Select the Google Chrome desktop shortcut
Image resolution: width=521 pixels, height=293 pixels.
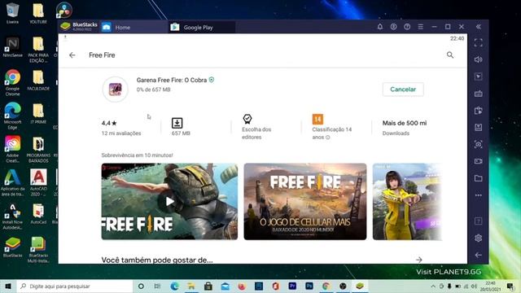click(13, 83)
